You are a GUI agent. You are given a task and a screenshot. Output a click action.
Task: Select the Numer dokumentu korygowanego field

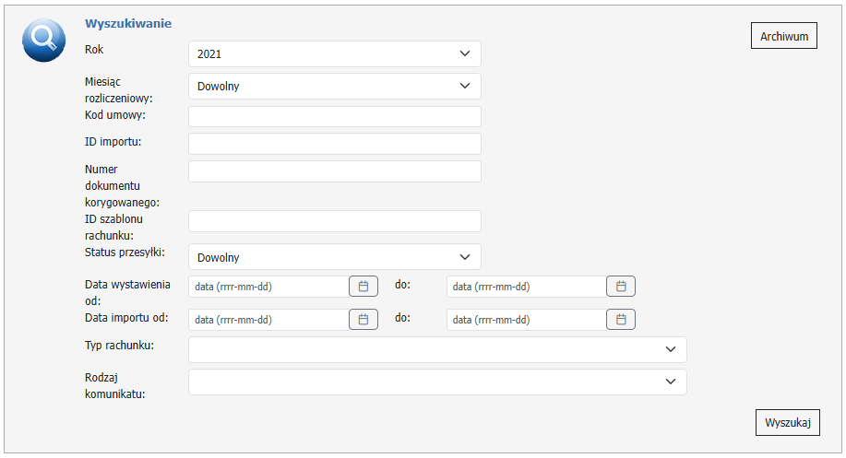(334, 171)
